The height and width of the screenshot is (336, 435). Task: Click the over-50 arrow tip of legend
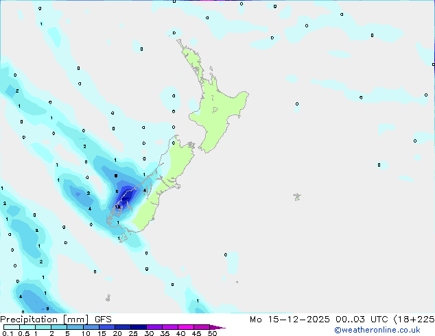pos(217,327)
